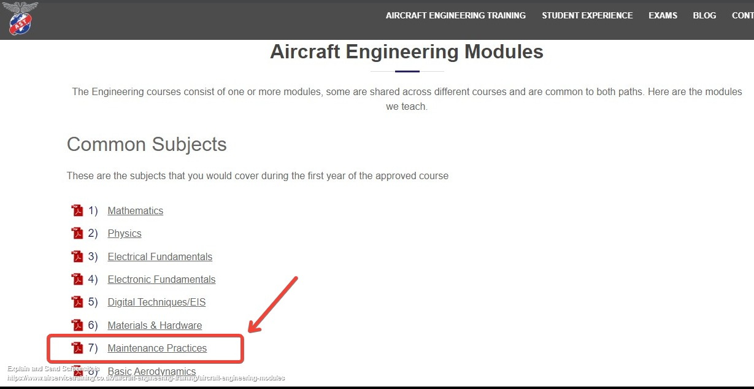Click the PDF icon beside Physics

77,233
